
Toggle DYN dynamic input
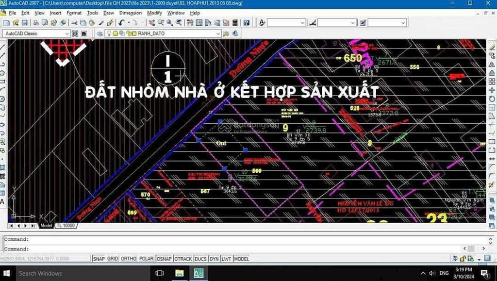pos(214,259)
